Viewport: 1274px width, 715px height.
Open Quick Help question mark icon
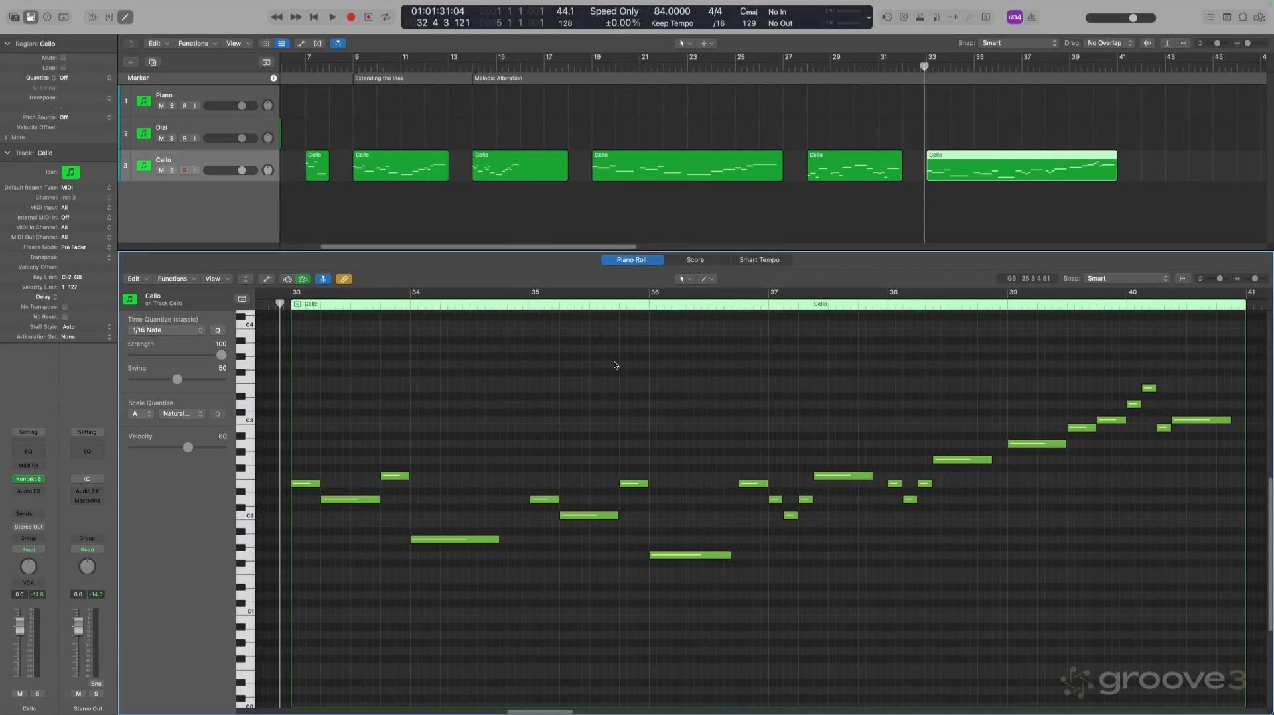click(x=47, y=17)
